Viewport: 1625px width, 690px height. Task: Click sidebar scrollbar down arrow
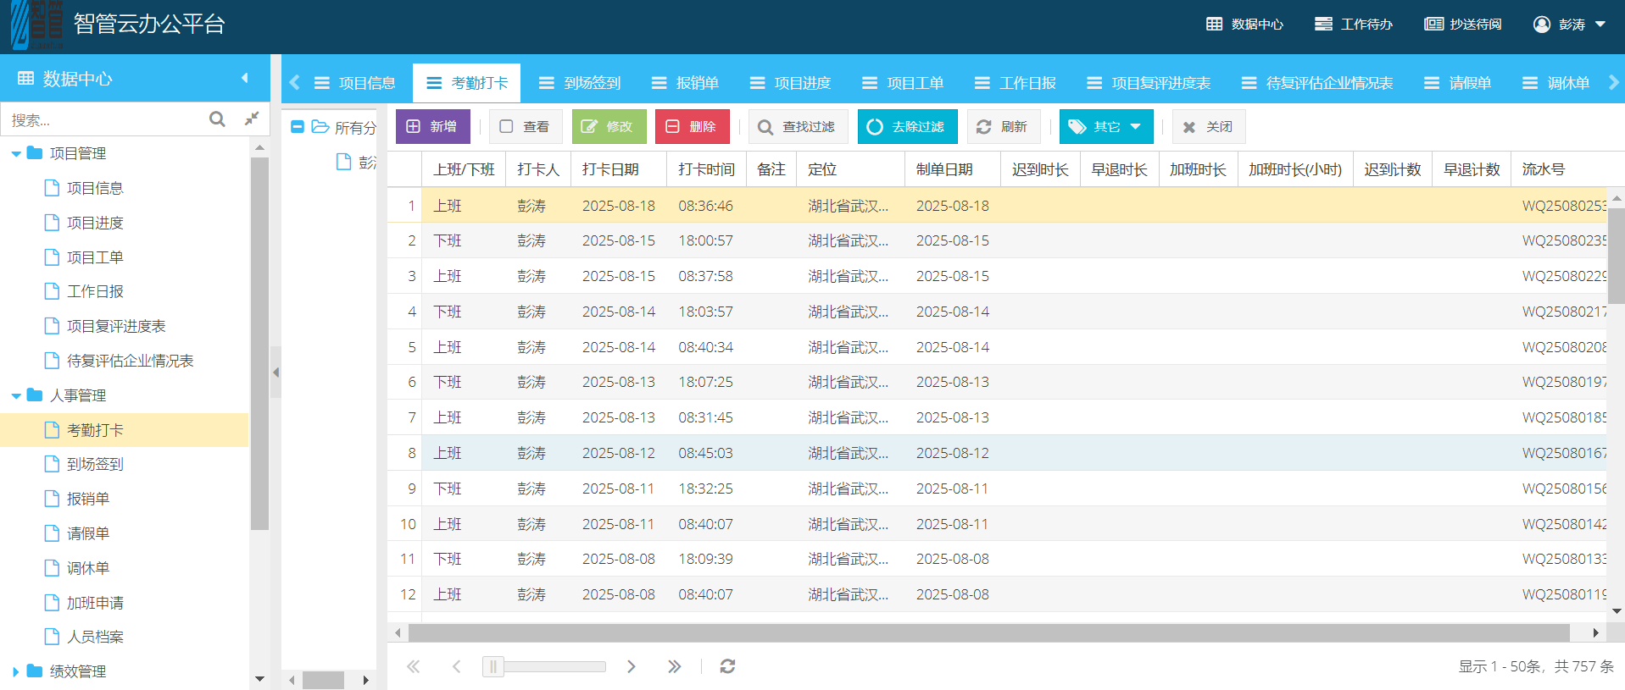click(x=259, y=679)
